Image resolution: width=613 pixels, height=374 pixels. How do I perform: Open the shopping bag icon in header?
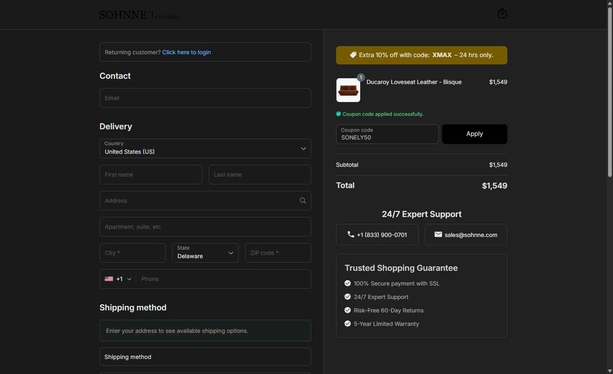pos(502,14)
